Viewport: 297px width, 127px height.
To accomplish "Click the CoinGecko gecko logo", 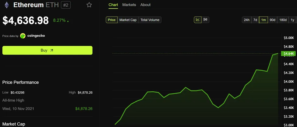I will pos(23,36).
